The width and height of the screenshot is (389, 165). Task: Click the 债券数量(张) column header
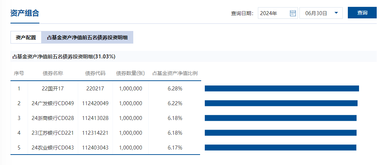point(130,73)
